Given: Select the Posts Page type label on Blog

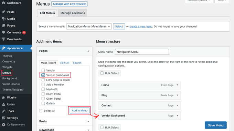Looking at the screenshot, I should (x=167, y=95).
